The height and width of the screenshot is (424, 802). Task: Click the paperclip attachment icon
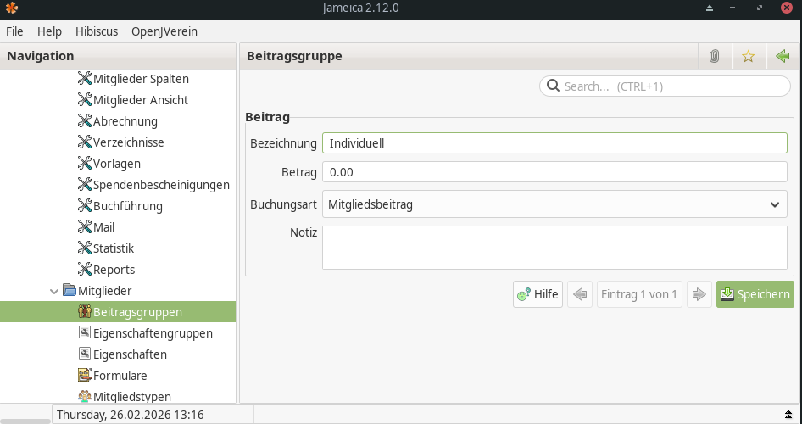pos(714,56)
